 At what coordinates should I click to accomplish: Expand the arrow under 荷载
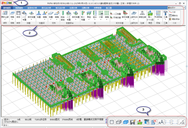[12, 20]
